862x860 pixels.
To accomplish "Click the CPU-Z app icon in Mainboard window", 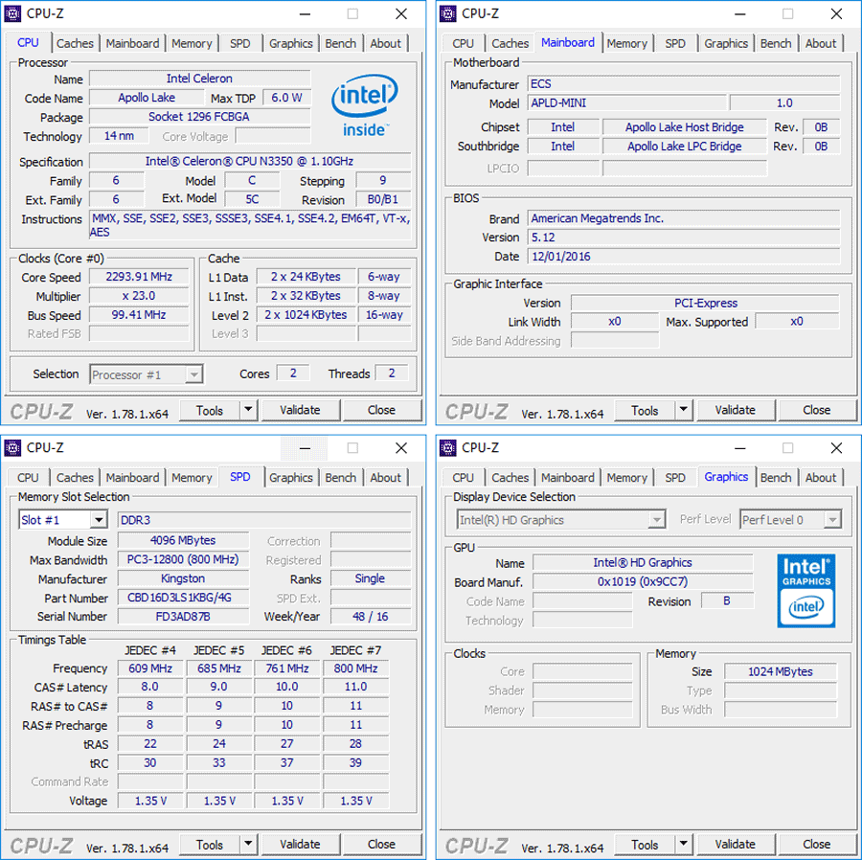I will pyautogui.click(x=448, y=13).
